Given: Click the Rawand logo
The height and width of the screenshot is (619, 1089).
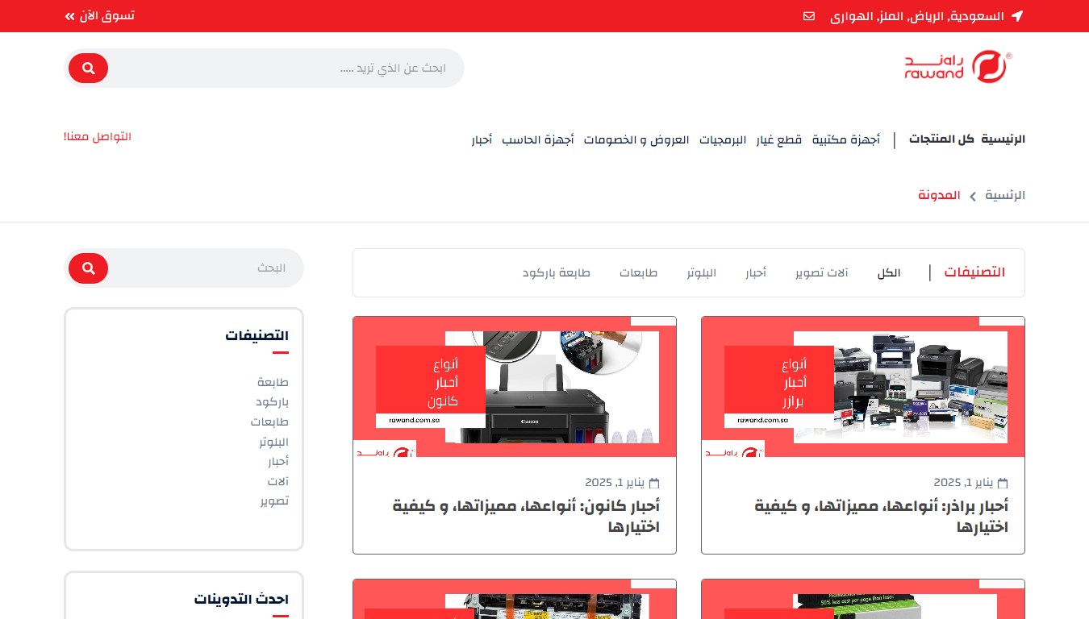Looking at the screenshot, I should (958, 67).
